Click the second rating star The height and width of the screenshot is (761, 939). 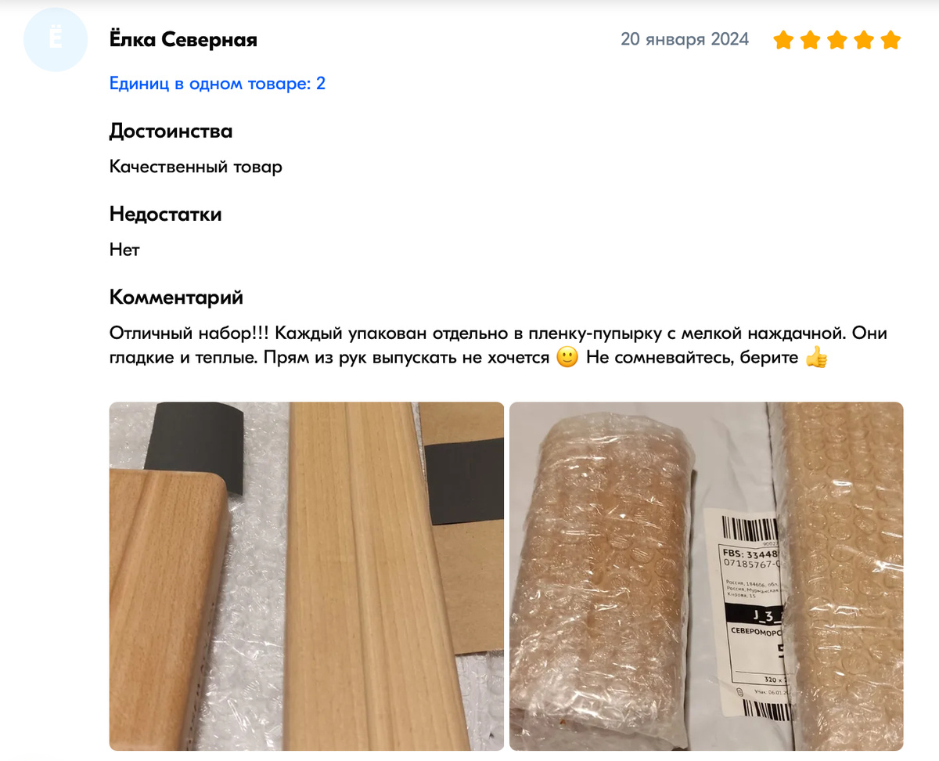point(810,40)
